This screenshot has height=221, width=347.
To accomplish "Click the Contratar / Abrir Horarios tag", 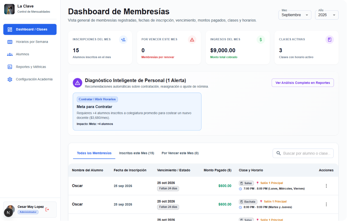I will coord(97,99).
